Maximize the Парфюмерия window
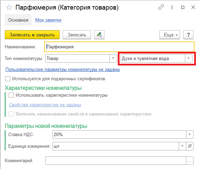This screenshot has width=200, height=169. click(183, 7)
